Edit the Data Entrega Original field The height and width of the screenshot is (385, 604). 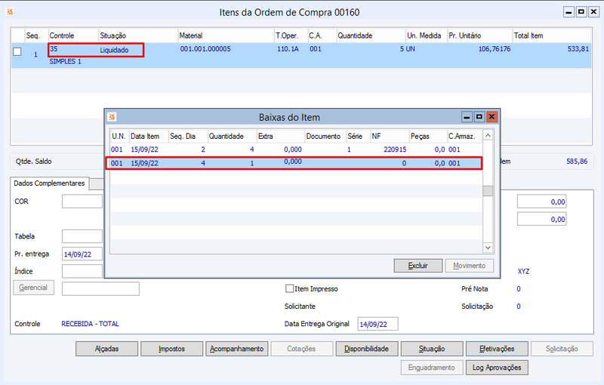378,324
